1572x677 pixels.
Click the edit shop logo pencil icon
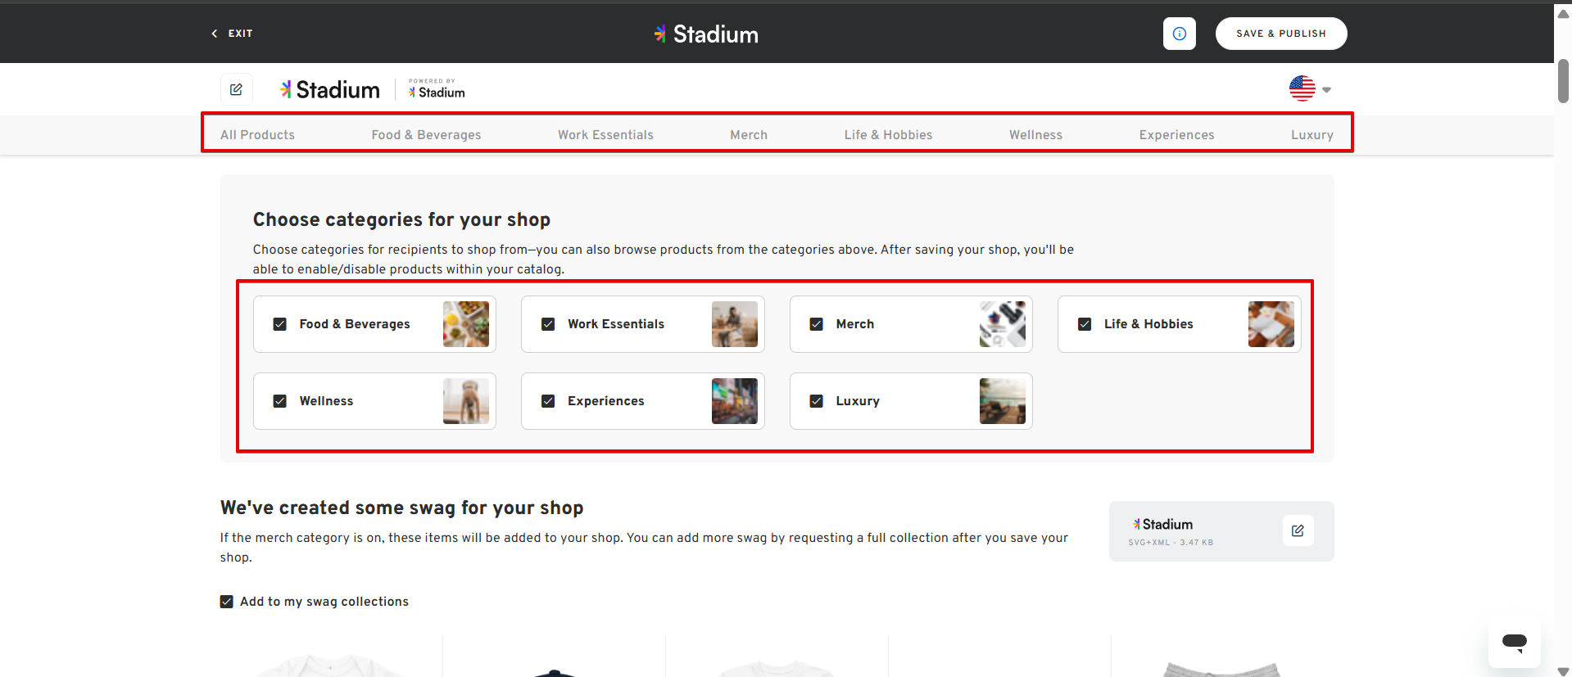[236, 89]
